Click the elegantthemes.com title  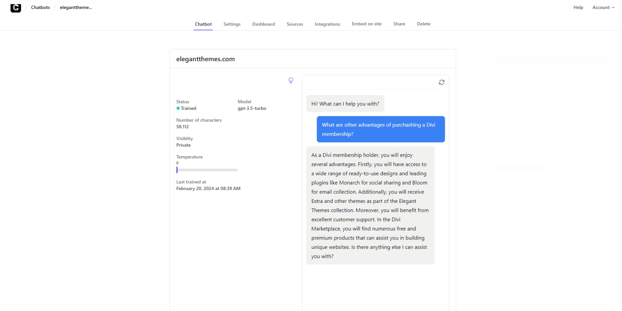pos(206,59)
